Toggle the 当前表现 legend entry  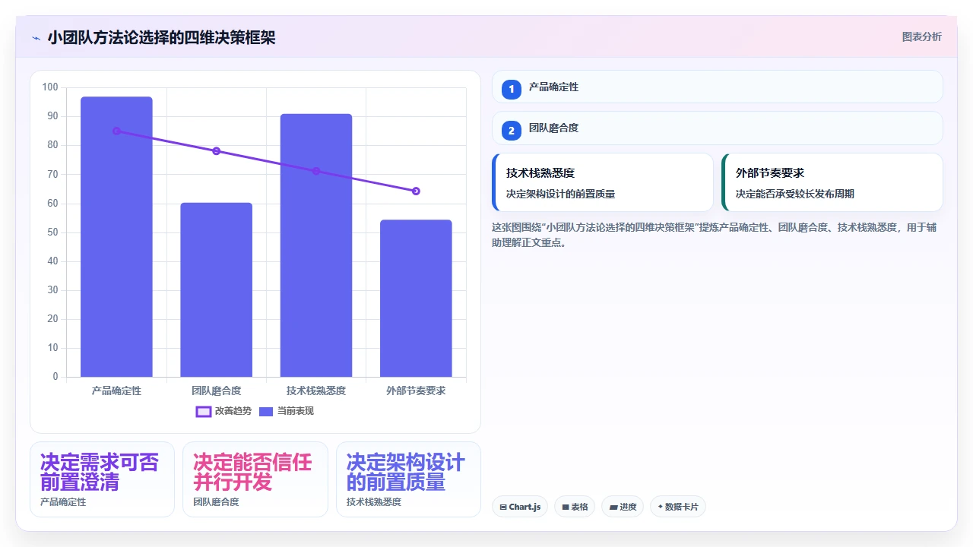click(x=287, y=411)
